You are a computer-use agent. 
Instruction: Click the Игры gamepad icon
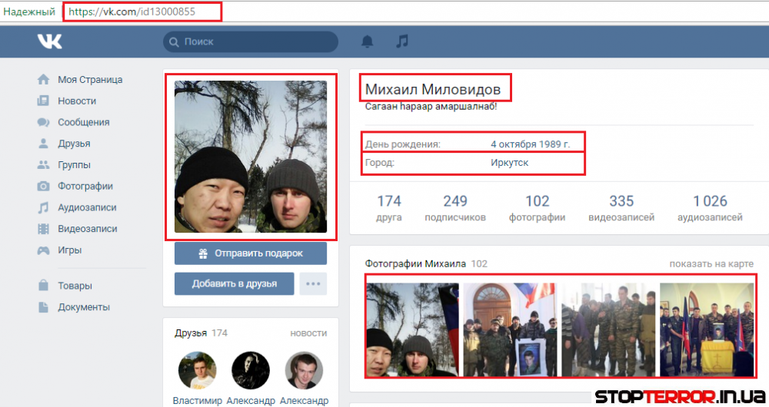tap(44, 250)
